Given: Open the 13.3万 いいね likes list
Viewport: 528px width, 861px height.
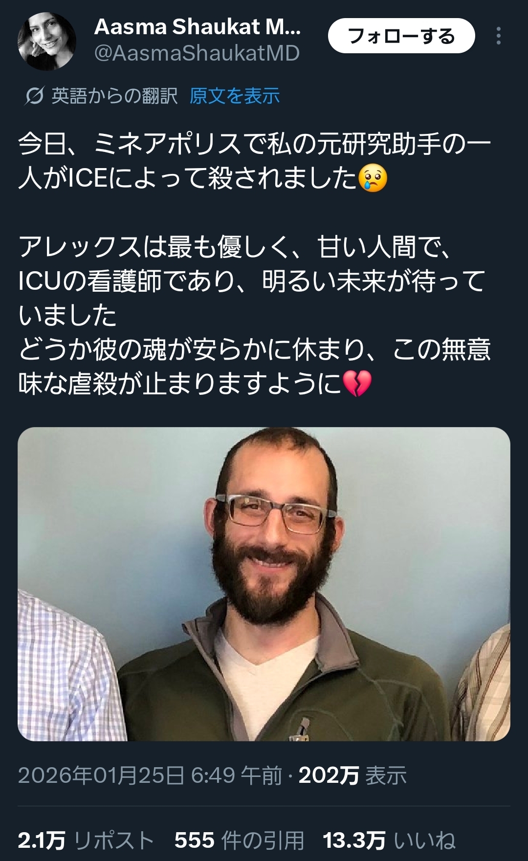Looking at the screenshot, I should tap(389, 840).
